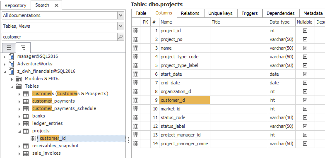Open the Relations tab
The image size is (325, 158).
[x=190, y=13]
